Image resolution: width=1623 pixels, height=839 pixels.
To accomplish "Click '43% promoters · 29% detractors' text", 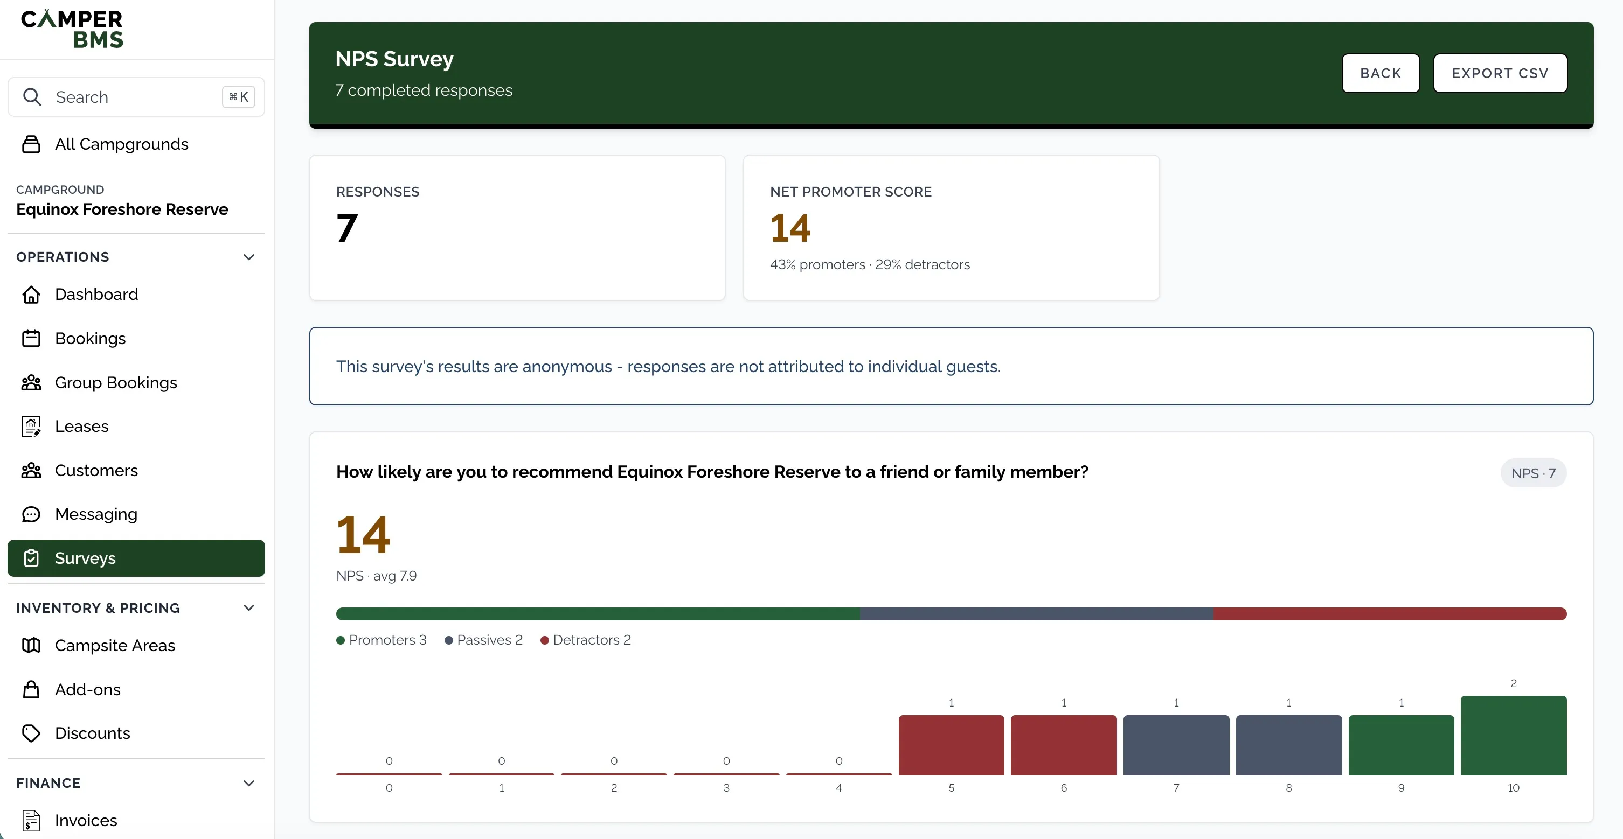I will pyautogui.click(x=870, y=264).
